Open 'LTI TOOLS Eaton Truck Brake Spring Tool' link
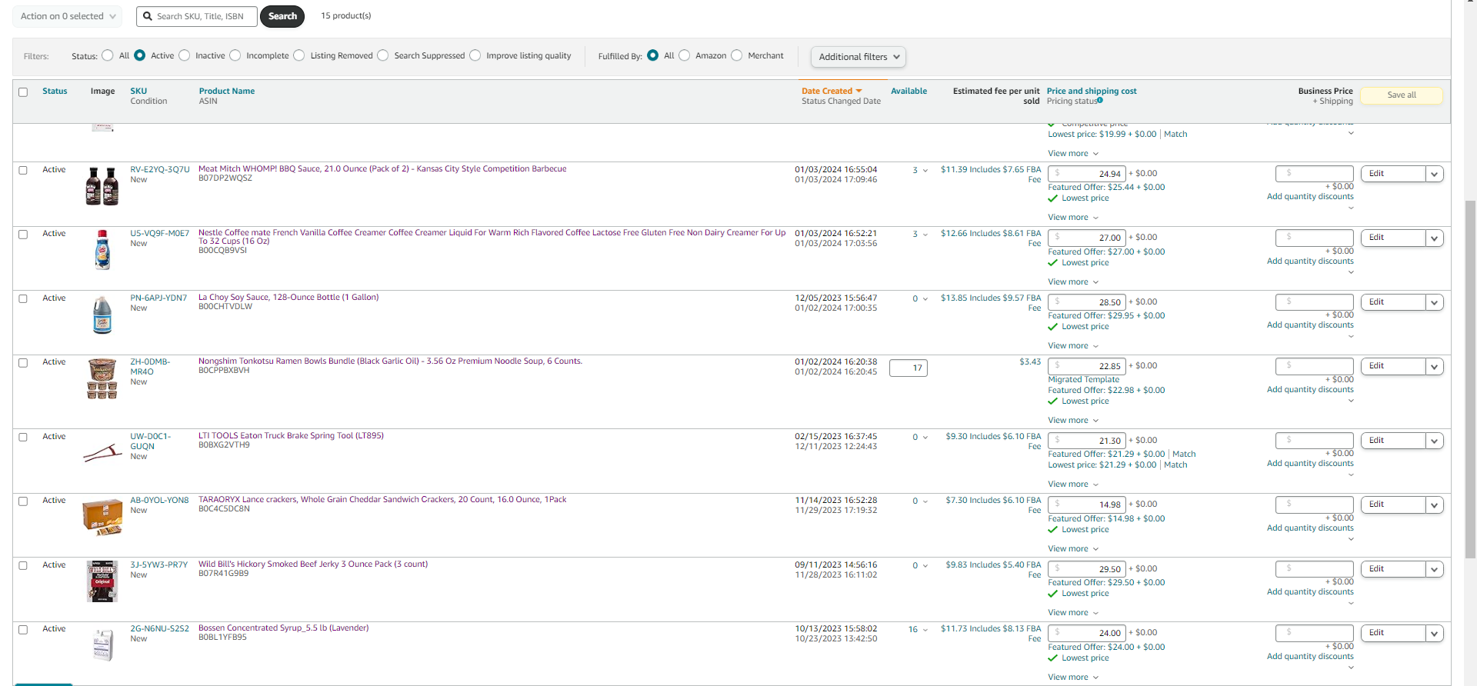 pyautogui.click(x=291, y=436)
